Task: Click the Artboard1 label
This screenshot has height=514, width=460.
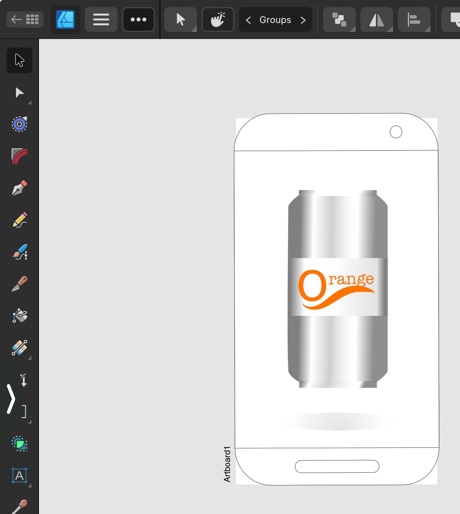Action: pyautogui.click(x=227, y=464)
